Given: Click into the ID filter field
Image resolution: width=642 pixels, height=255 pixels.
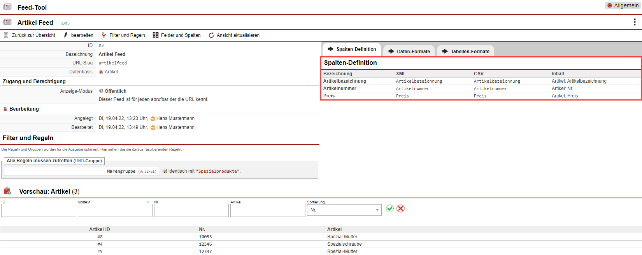Looking at the screenshot, I should tap(39, 210).
